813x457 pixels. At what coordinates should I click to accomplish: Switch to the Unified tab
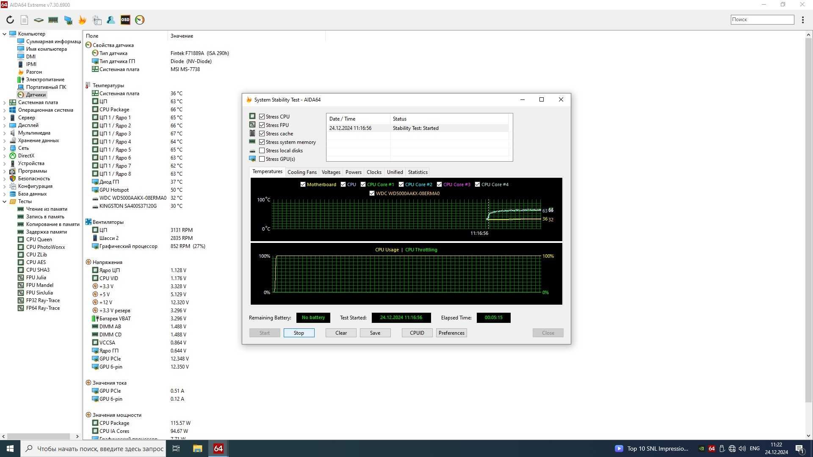coord(395,172)
